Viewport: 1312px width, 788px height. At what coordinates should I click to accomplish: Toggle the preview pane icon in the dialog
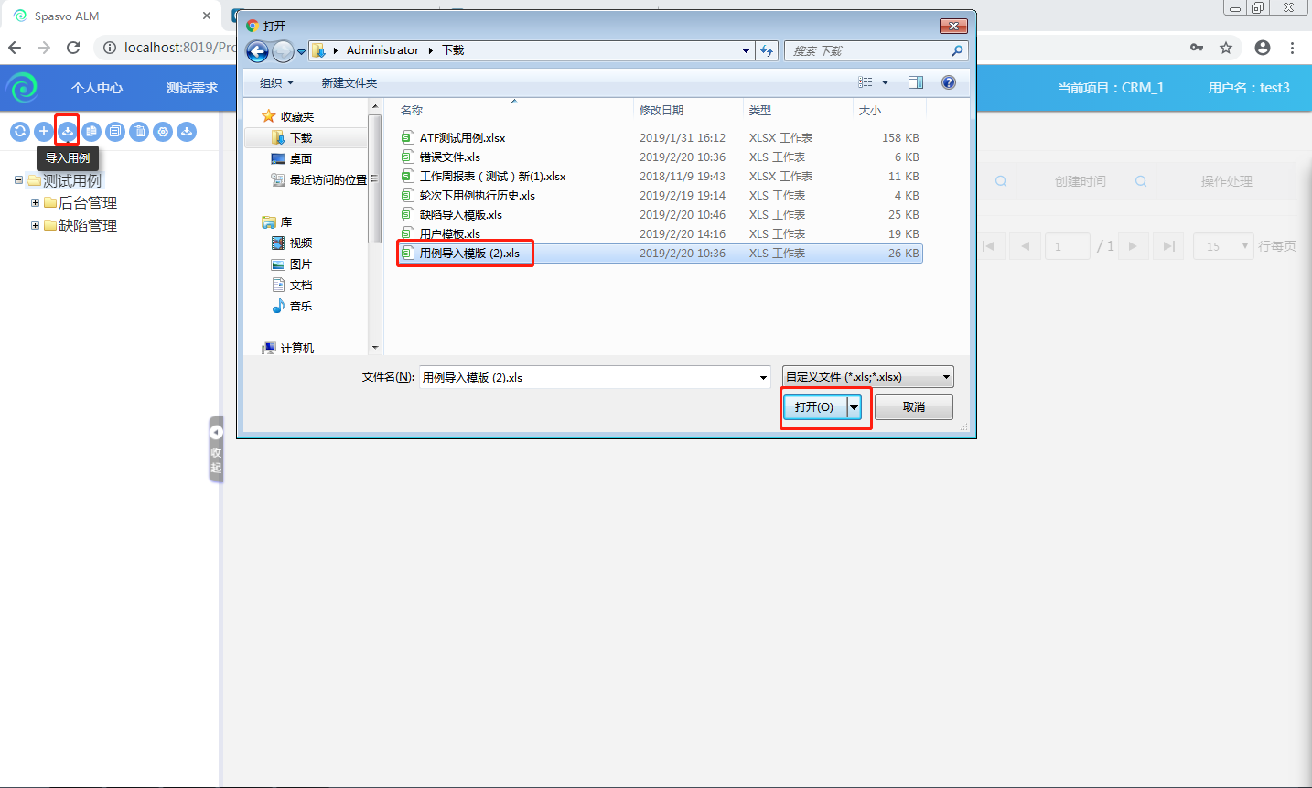pos(915,82)
